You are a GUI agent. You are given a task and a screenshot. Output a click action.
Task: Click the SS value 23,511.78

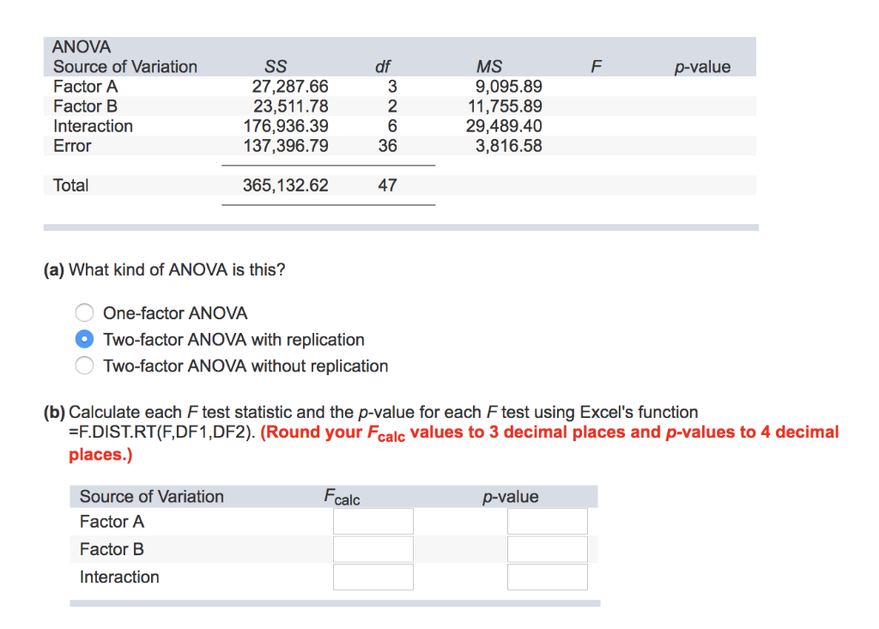click(x=290, y=106)
